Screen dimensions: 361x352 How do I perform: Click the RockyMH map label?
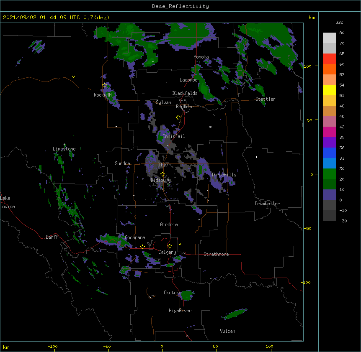point(103,95)
